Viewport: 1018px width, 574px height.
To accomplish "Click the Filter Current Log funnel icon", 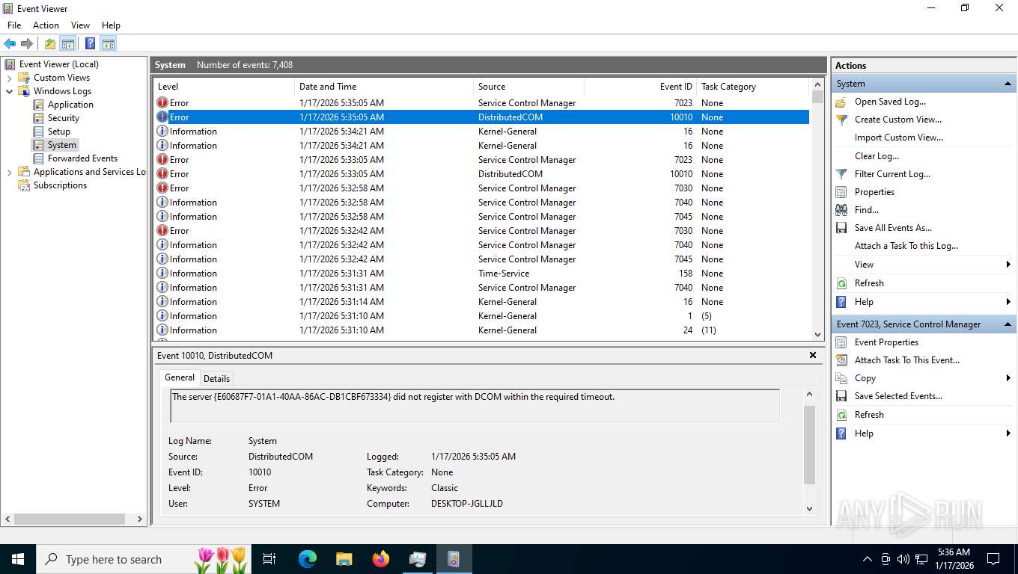I will click(x=841, y=174).
